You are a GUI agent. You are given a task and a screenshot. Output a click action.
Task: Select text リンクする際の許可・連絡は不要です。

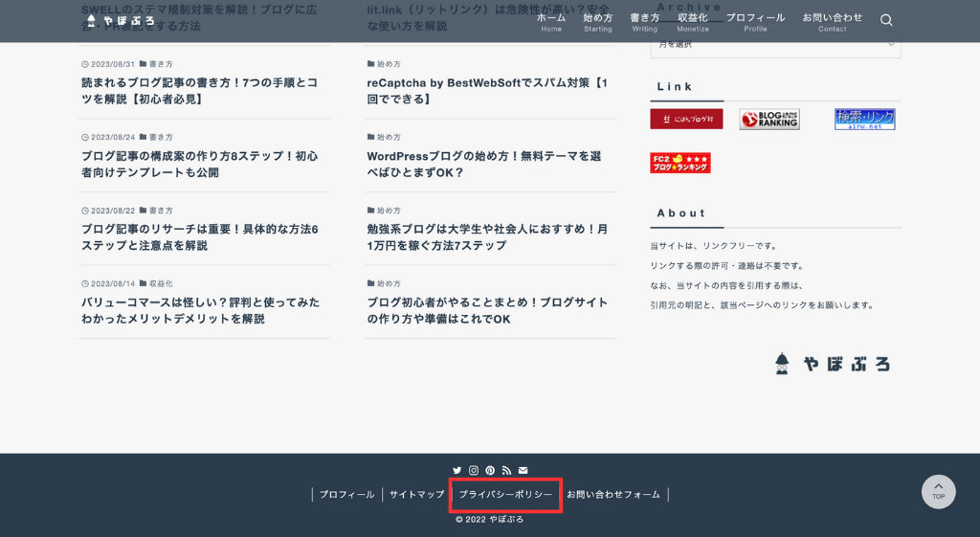(727, 266)
